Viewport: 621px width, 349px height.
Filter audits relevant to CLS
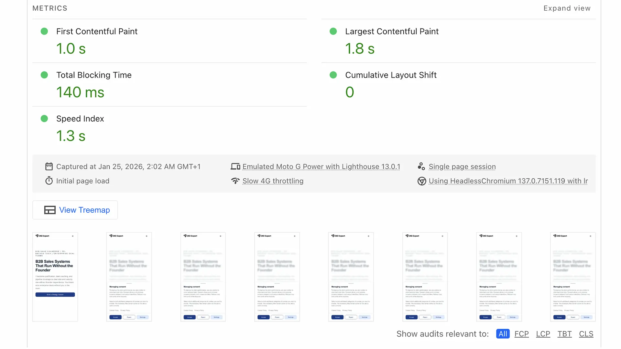[586, 334]
